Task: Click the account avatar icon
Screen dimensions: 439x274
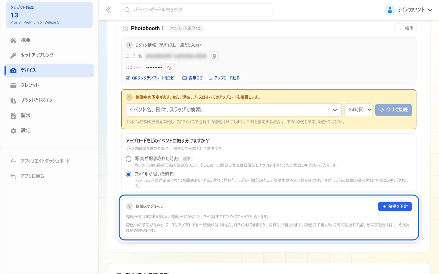Action: coord(390,10)
